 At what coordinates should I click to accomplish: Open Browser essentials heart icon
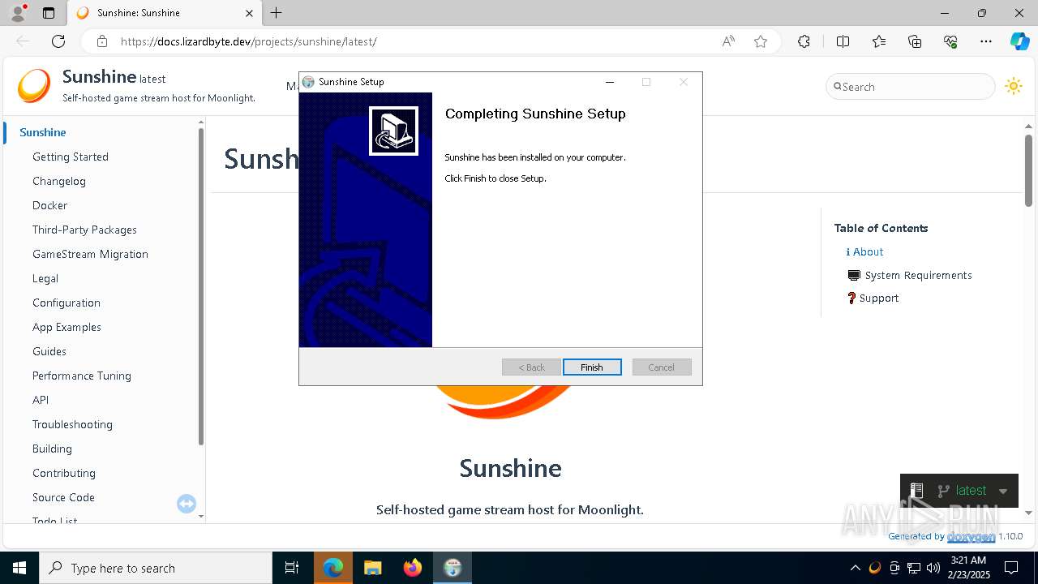[x=950, y=41]
